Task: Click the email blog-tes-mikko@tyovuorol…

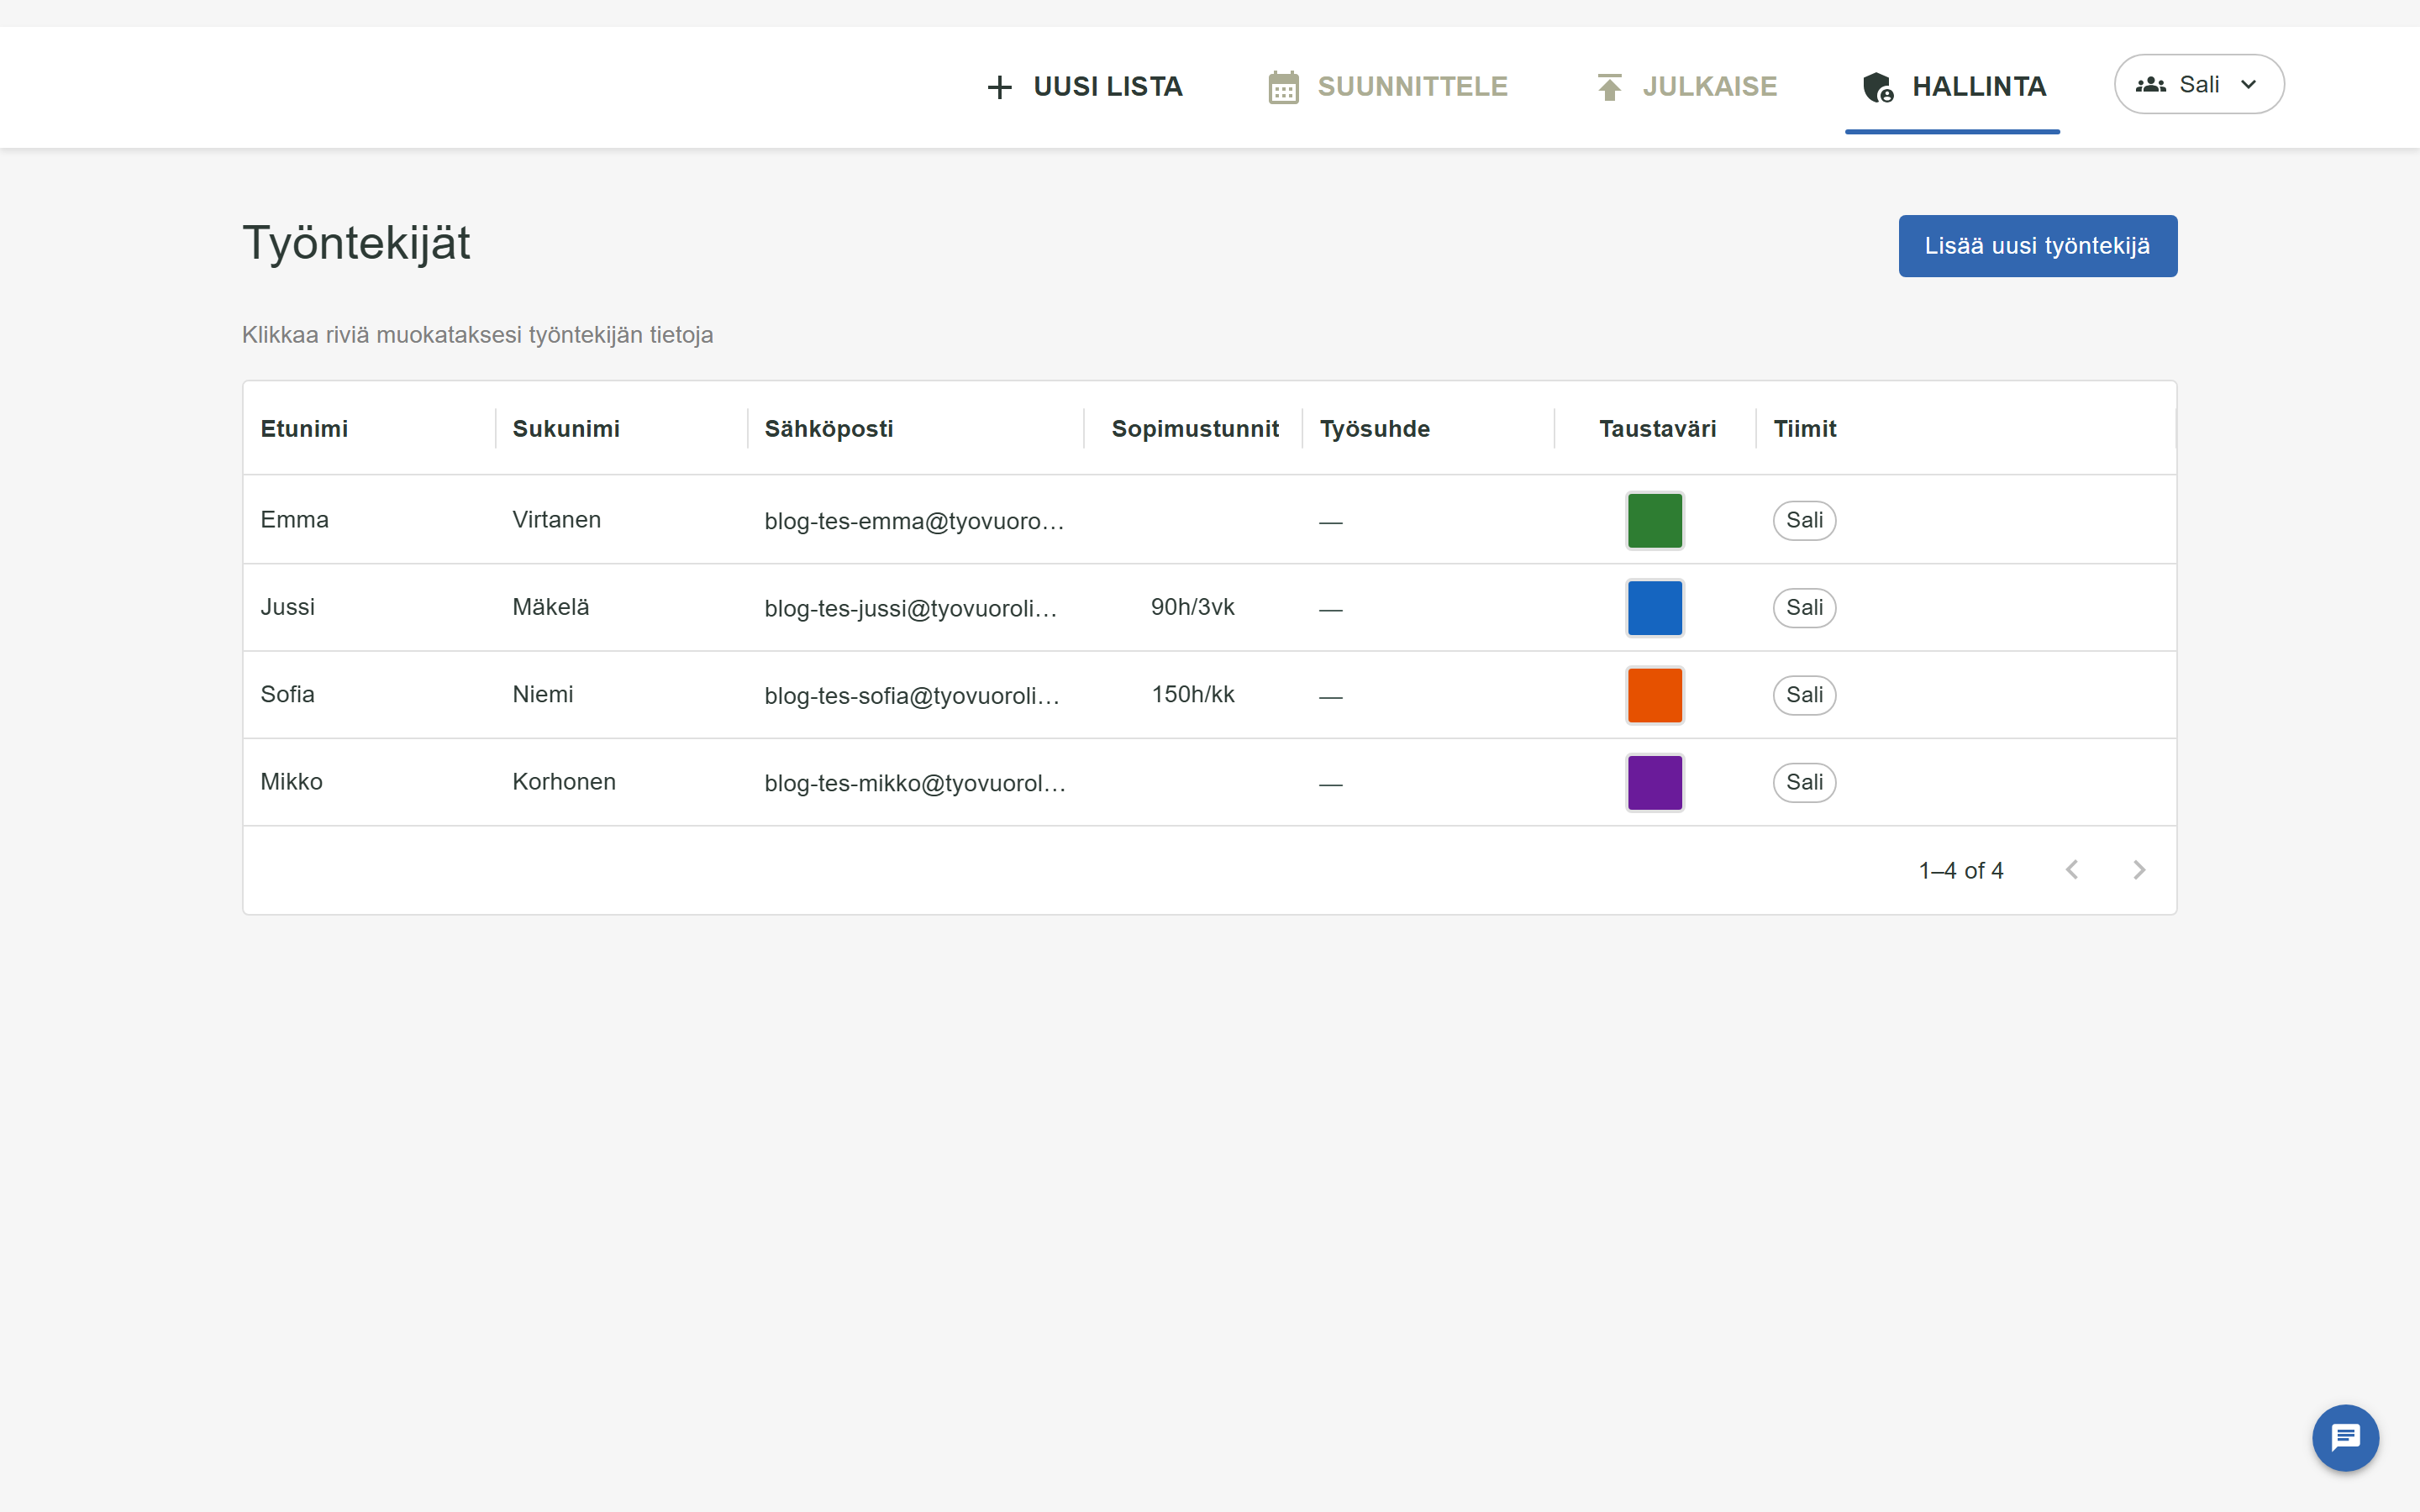Action: [915, 783]
